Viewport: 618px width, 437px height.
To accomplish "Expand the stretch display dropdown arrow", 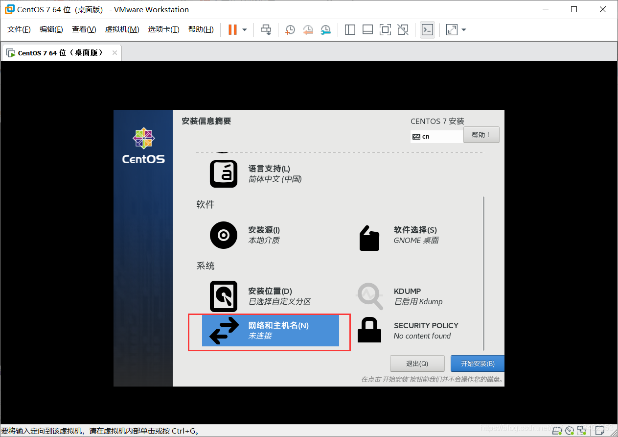I will click(x=464, y=30).
